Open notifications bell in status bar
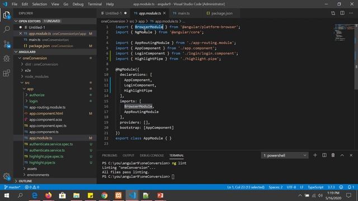Screen dimensions: 358x201 point(351,187)
